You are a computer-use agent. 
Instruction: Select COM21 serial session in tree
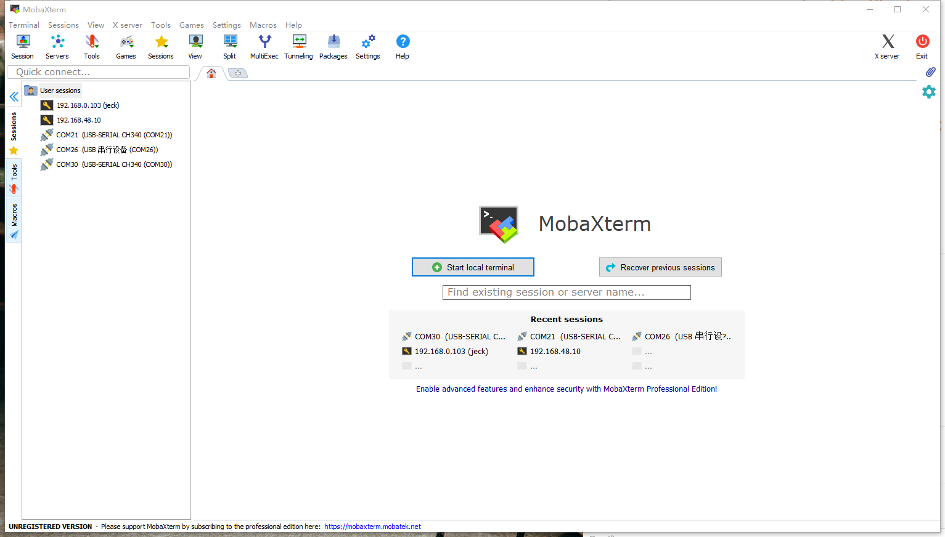pyautogui.click(x=107, y=135)
